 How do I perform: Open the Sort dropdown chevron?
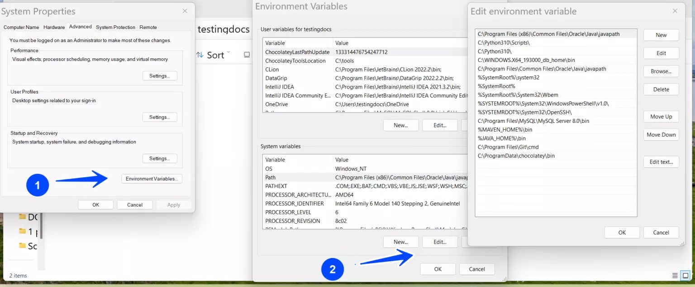tap(228, 52)
